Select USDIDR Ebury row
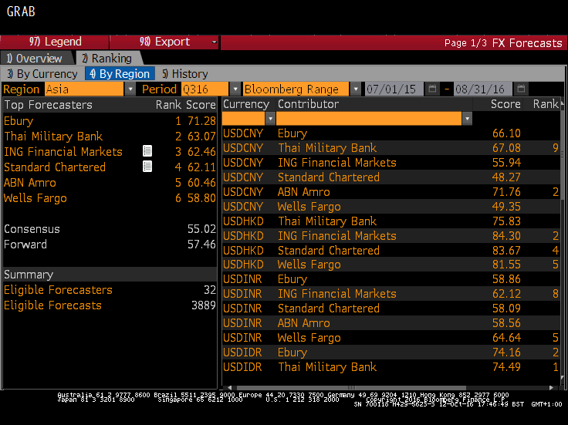568x425 pixels. pyautogui.click(x=390, y=352)
